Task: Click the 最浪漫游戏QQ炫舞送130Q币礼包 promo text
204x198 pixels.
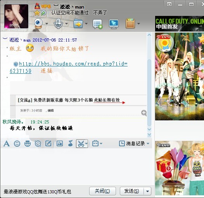Action: (38, 192)
